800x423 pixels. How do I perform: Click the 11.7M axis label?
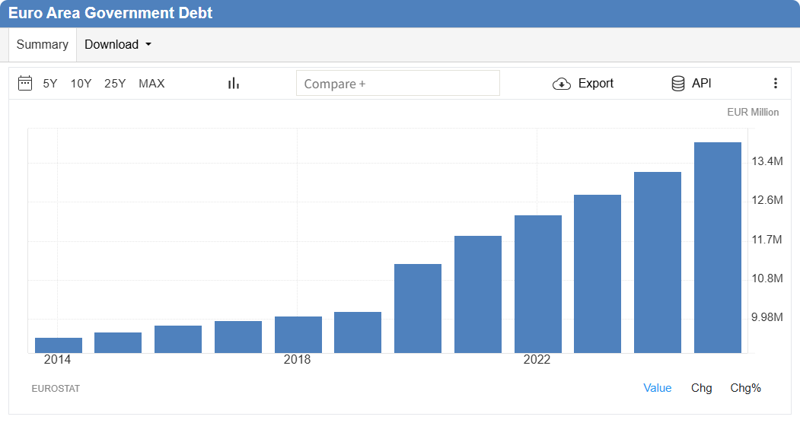[x=767, y=240]
